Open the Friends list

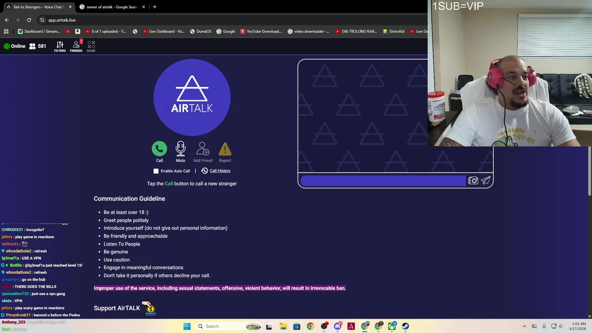click(76, 46)
